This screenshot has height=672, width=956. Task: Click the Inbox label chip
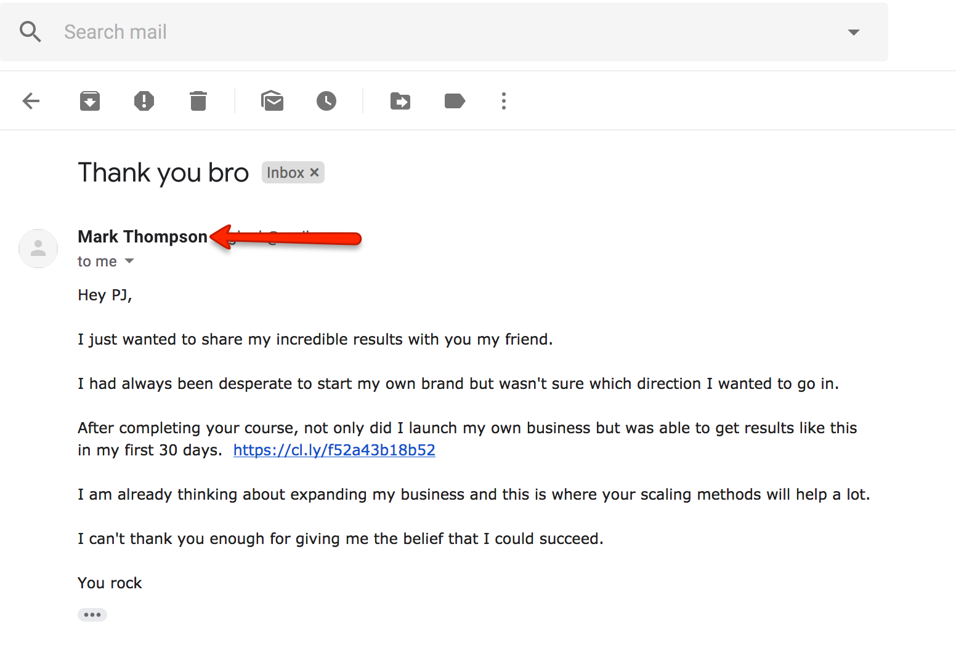[x=286, y=172]
